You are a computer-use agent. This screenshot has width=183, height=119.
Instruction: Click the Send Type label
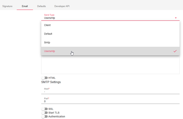(49, 15)
